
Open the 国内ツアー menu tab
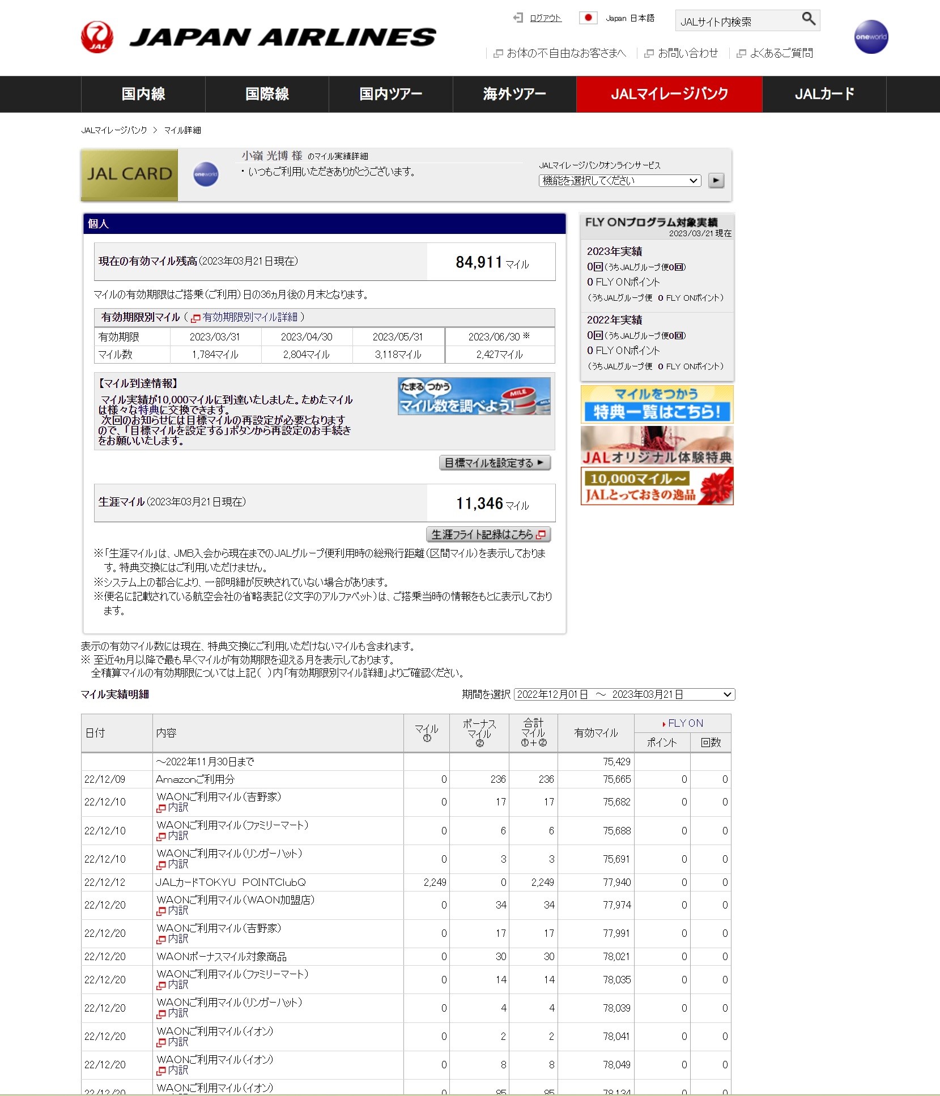point(391,94)
